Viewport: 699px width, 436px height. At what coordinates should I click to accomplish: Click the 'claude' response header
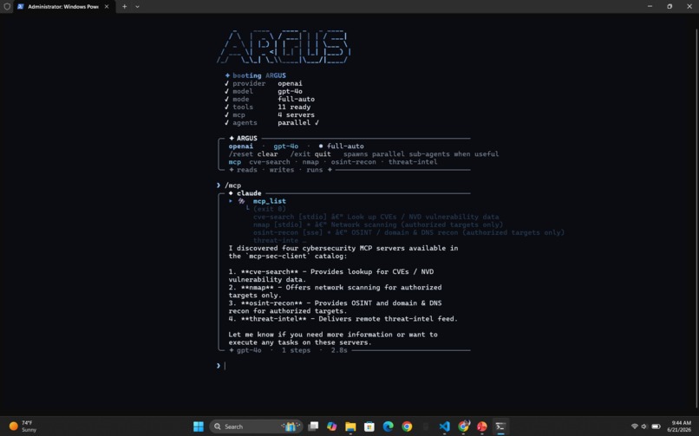tap(249, 193)
